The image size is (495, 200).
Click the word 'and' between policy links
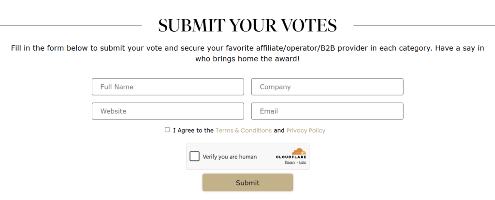[279, 130]
